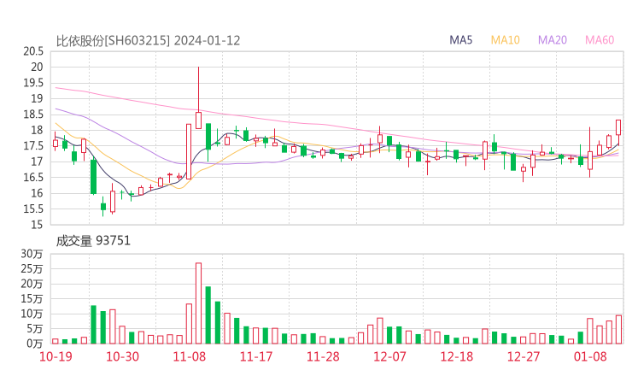
Task: Click the MA20 legend label
Action: coord(553,40)
